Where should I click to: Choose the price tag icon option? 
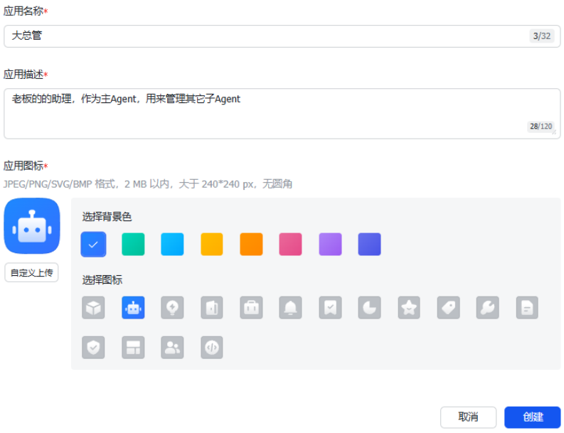[x=448, y=307]
